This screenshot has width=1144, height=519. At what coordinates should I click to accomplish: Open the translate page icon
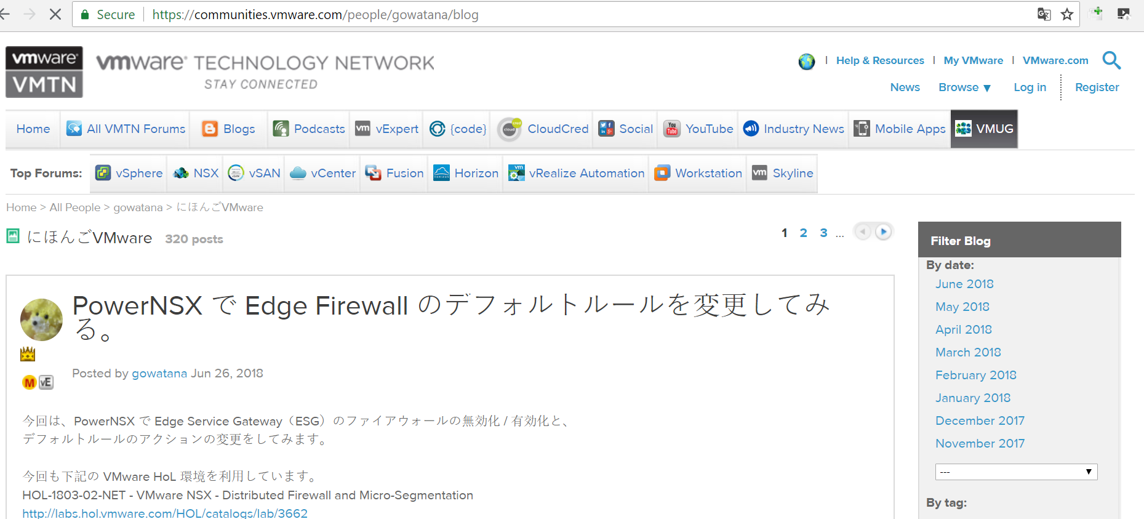tap(1044, 14)
